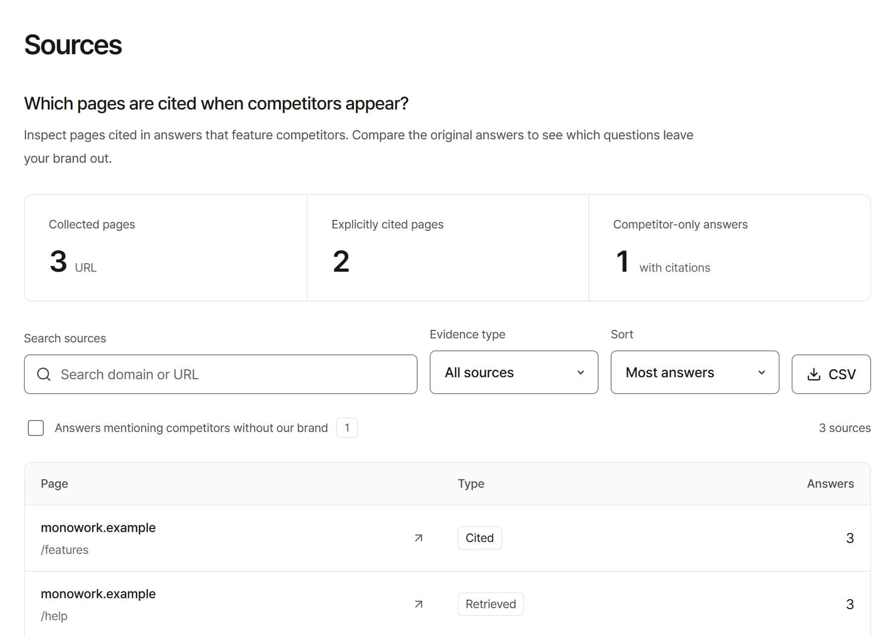895x637 pixels.
Task: Click the Competitor-only answers stat card
Action: coord(729,248)
